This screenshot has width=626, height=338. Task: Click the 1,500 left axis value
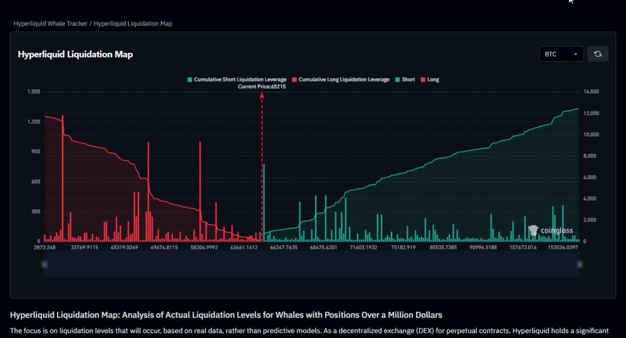coord(34,92)
